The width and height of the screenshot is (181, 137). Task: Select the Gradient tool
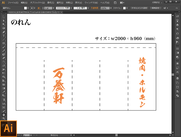pos(4,88)
